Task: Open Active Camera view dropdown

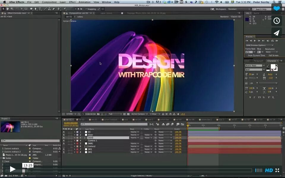Action: pos(139,114)
